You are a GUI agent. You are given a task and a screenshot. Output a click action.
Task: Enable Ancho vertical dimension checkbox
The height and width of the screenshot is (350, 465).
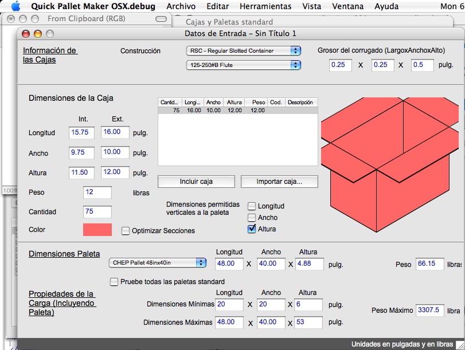pyautogui.click(x=252, y=218)
